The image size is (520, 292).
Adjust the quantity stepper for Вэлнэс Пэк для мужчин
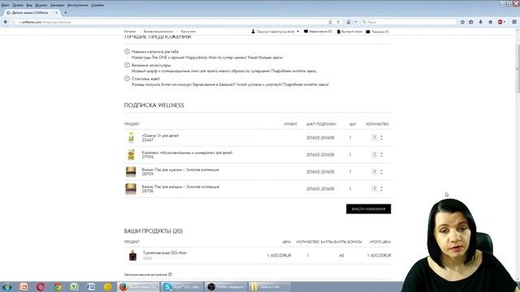(381, 171)
